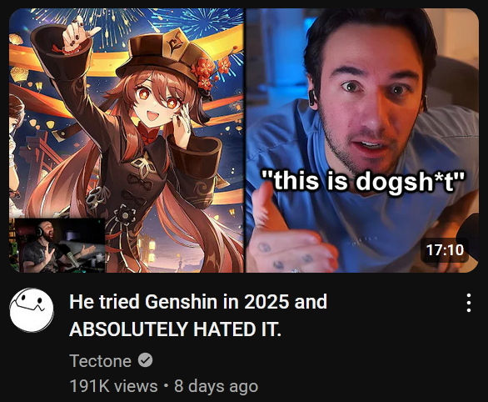Image resolution: width=488 pixels, height=402 pixels.
Task: Click the verified checkmark badge
Action: click(x=145, y=360)
